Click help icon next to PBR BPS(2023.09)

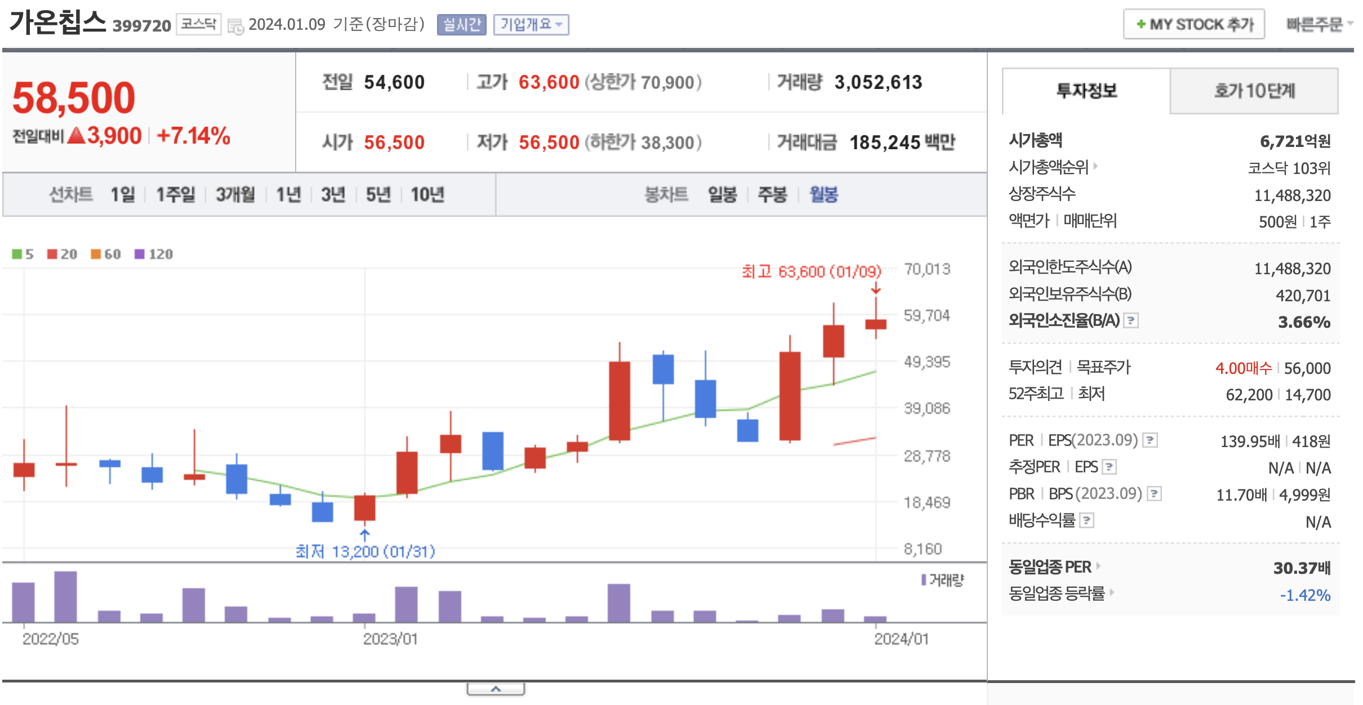[1154, 494]
